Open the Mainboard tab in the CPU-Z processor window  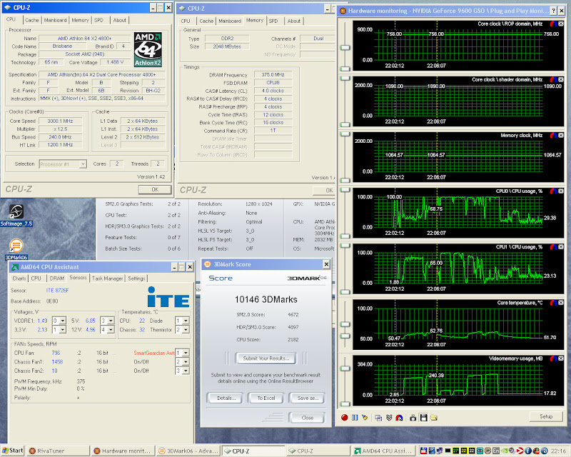[56, 21]
